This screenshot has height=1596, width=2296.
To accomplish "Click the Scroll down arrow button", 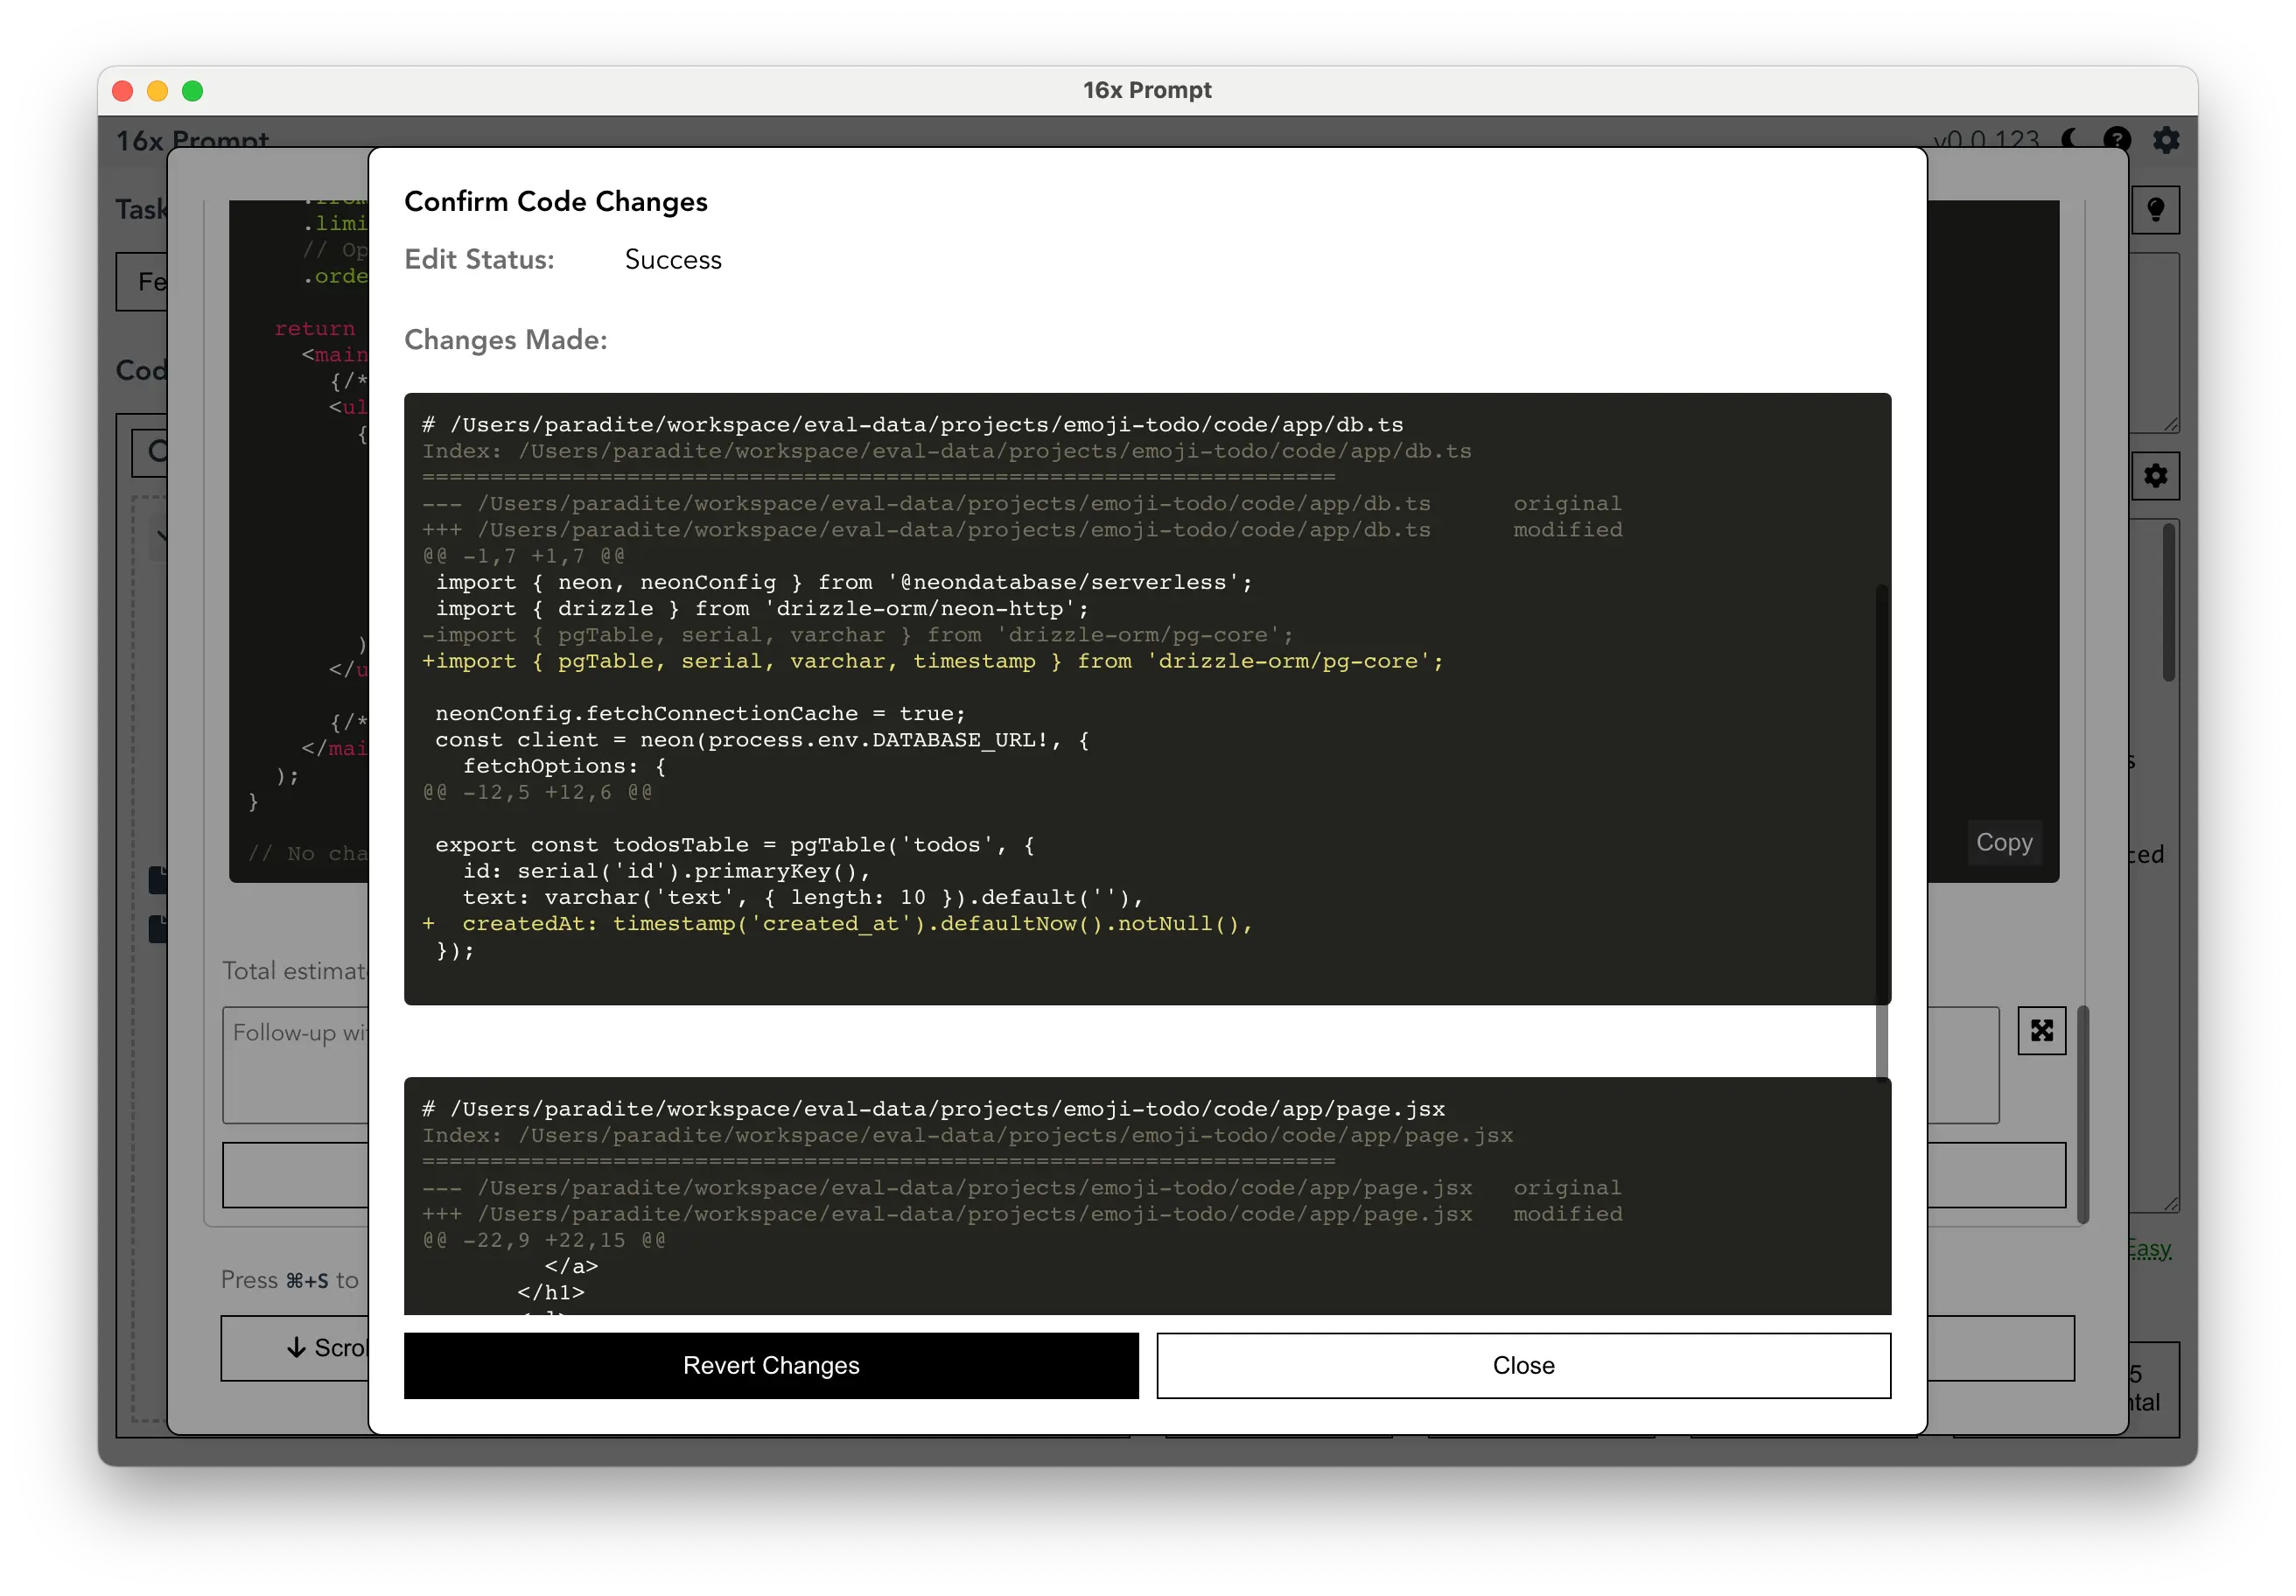I will click(x=296, y=1348).
